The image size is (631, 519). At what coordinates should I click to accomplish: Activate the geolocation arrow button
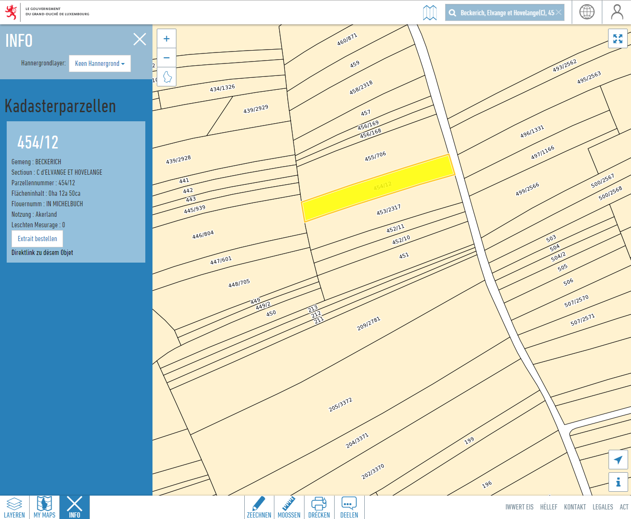click(618, 459)
